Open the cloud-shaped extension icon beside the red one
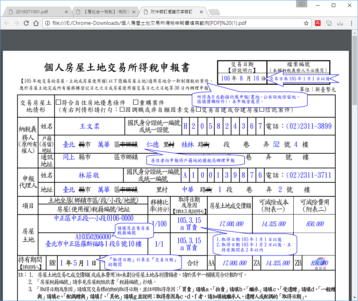Viewport: 358px width, 301px height. coord(329,23)
